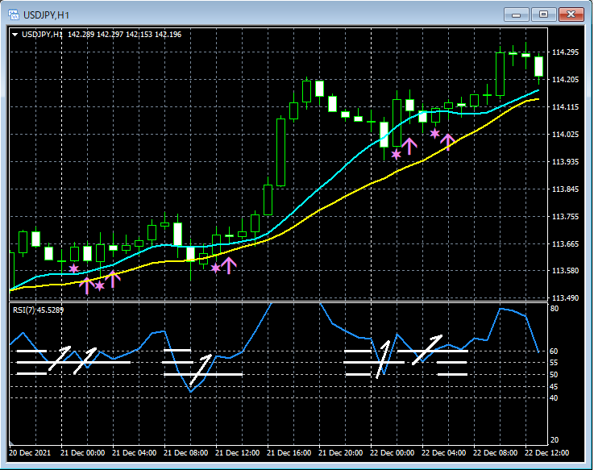Click the 22 Dec 04:00 time label
The width and height of the screenshot is (594, 470).
point(443,453)
